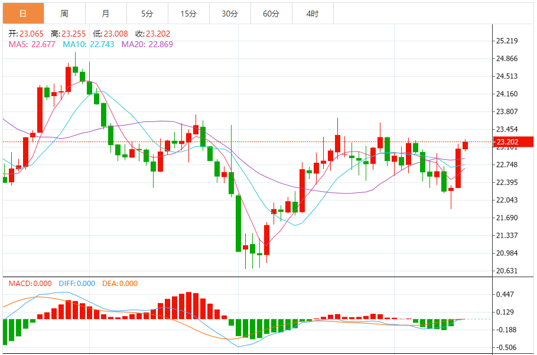The image size is (537, 355).
Task: Click the latest red candlestick at chart's right end
Action: (x=465, y=145)
